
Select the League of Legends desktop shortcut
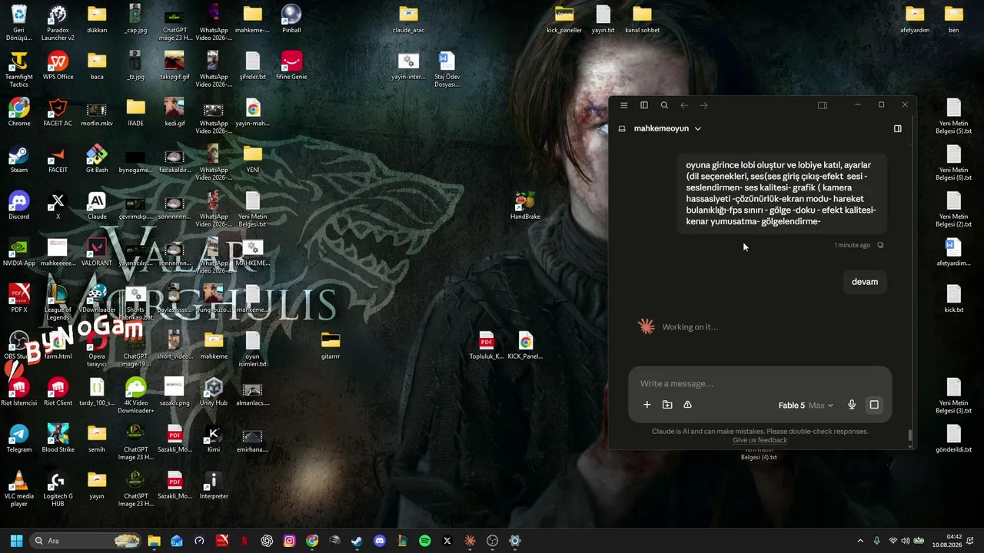tap(58, 303)
